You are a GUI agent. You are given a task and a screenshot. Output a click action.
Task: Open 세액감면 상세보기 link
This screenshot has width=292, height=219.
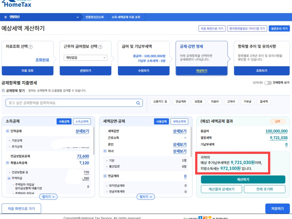coord(180,131)
